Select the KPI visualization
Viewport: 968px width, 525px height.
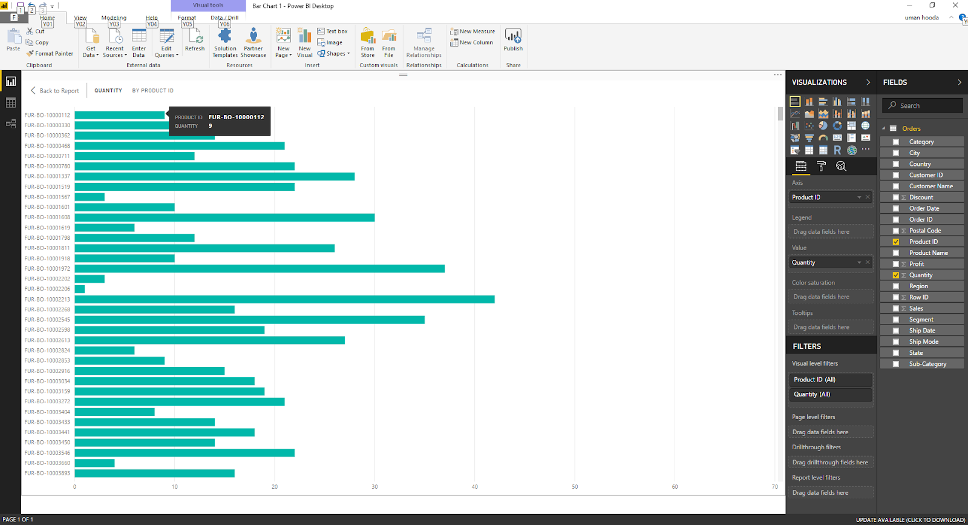865,138
